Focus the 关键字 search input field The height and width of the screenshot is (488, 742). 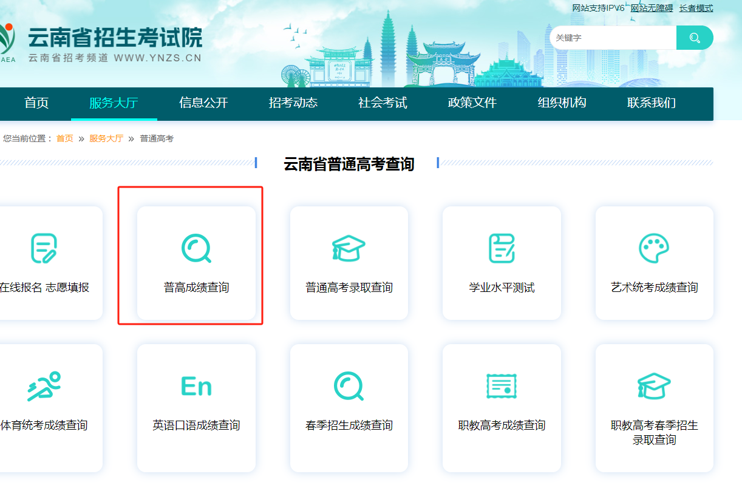(x=613, y=38)
